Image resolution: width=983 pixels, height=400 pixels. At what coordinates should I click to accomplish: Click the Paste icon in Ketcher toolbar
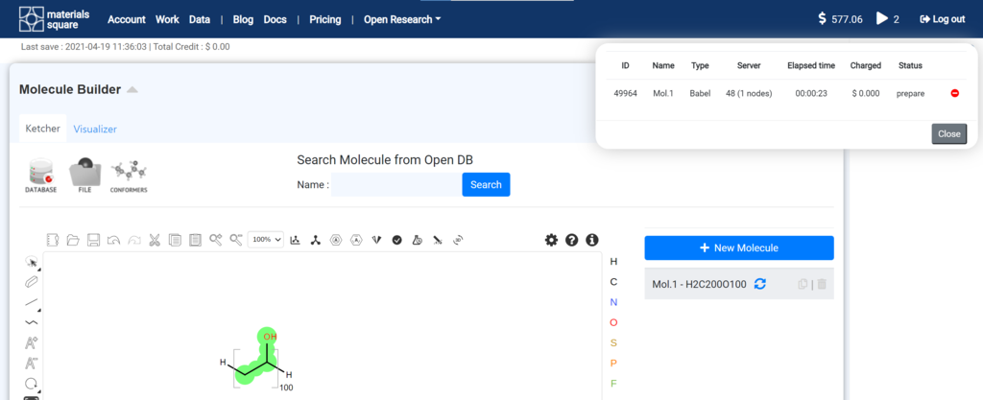pyautogui.click(x=195, y=240)
